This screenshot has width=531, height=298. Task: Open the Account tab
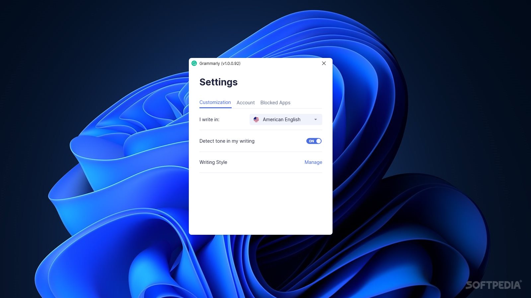tap(246, 103)
